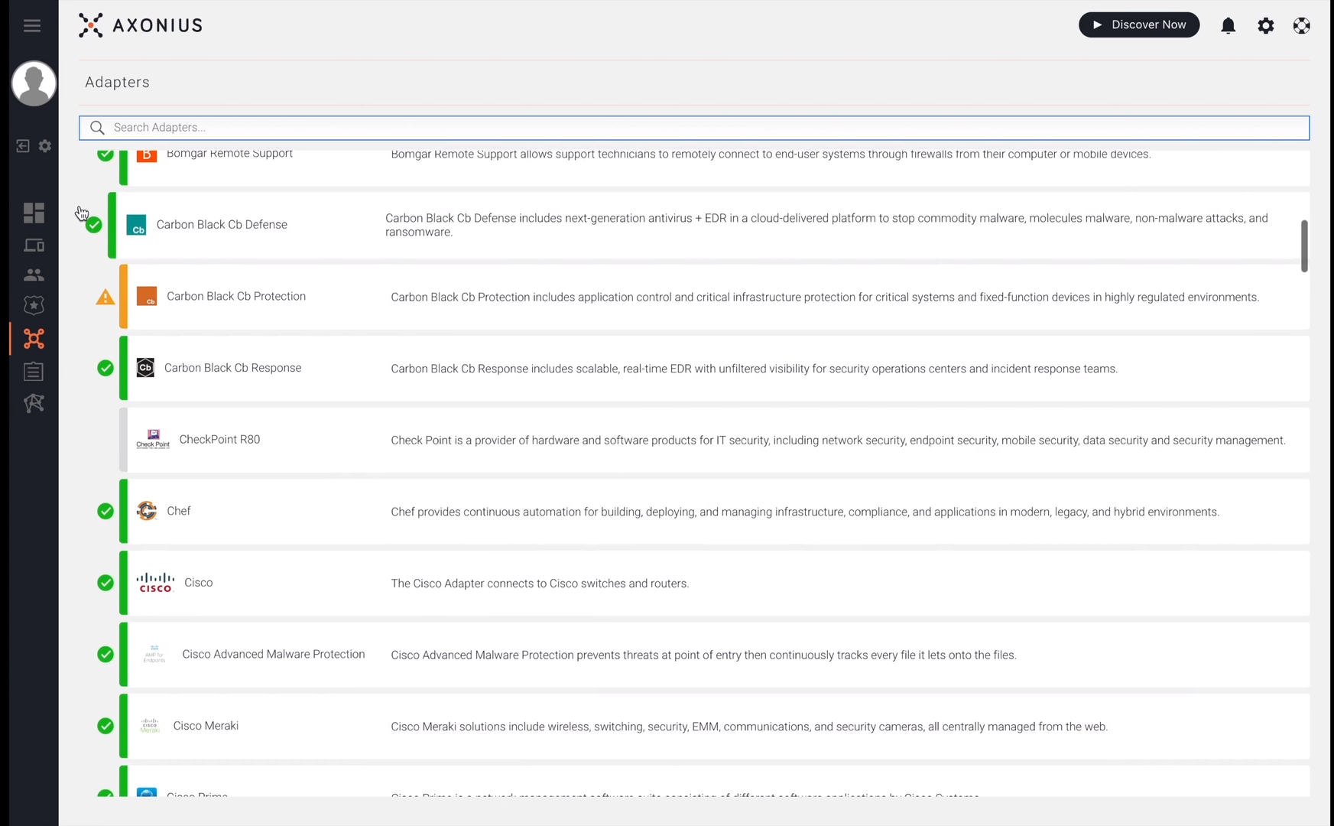Screen dimensions: 1334x826
Task: Open system settings gear
Action: (1266, 25)
